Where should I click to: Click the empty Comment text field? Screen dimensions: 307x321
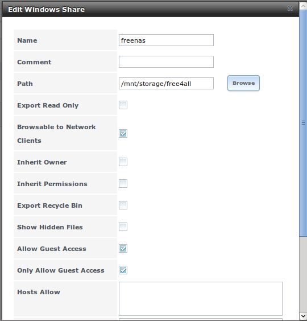tap(166, 62)
